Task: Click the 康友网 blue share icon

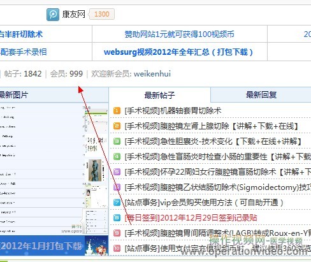Action: tap(53, 15)
